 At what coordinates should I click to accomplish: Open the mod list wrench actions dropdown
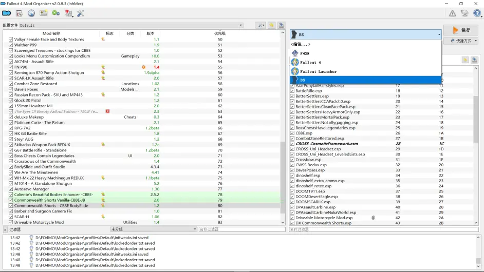(261, 25)
